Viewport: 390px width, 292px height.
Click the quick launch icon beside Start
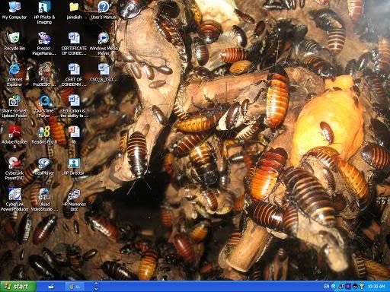click(51, 287)
